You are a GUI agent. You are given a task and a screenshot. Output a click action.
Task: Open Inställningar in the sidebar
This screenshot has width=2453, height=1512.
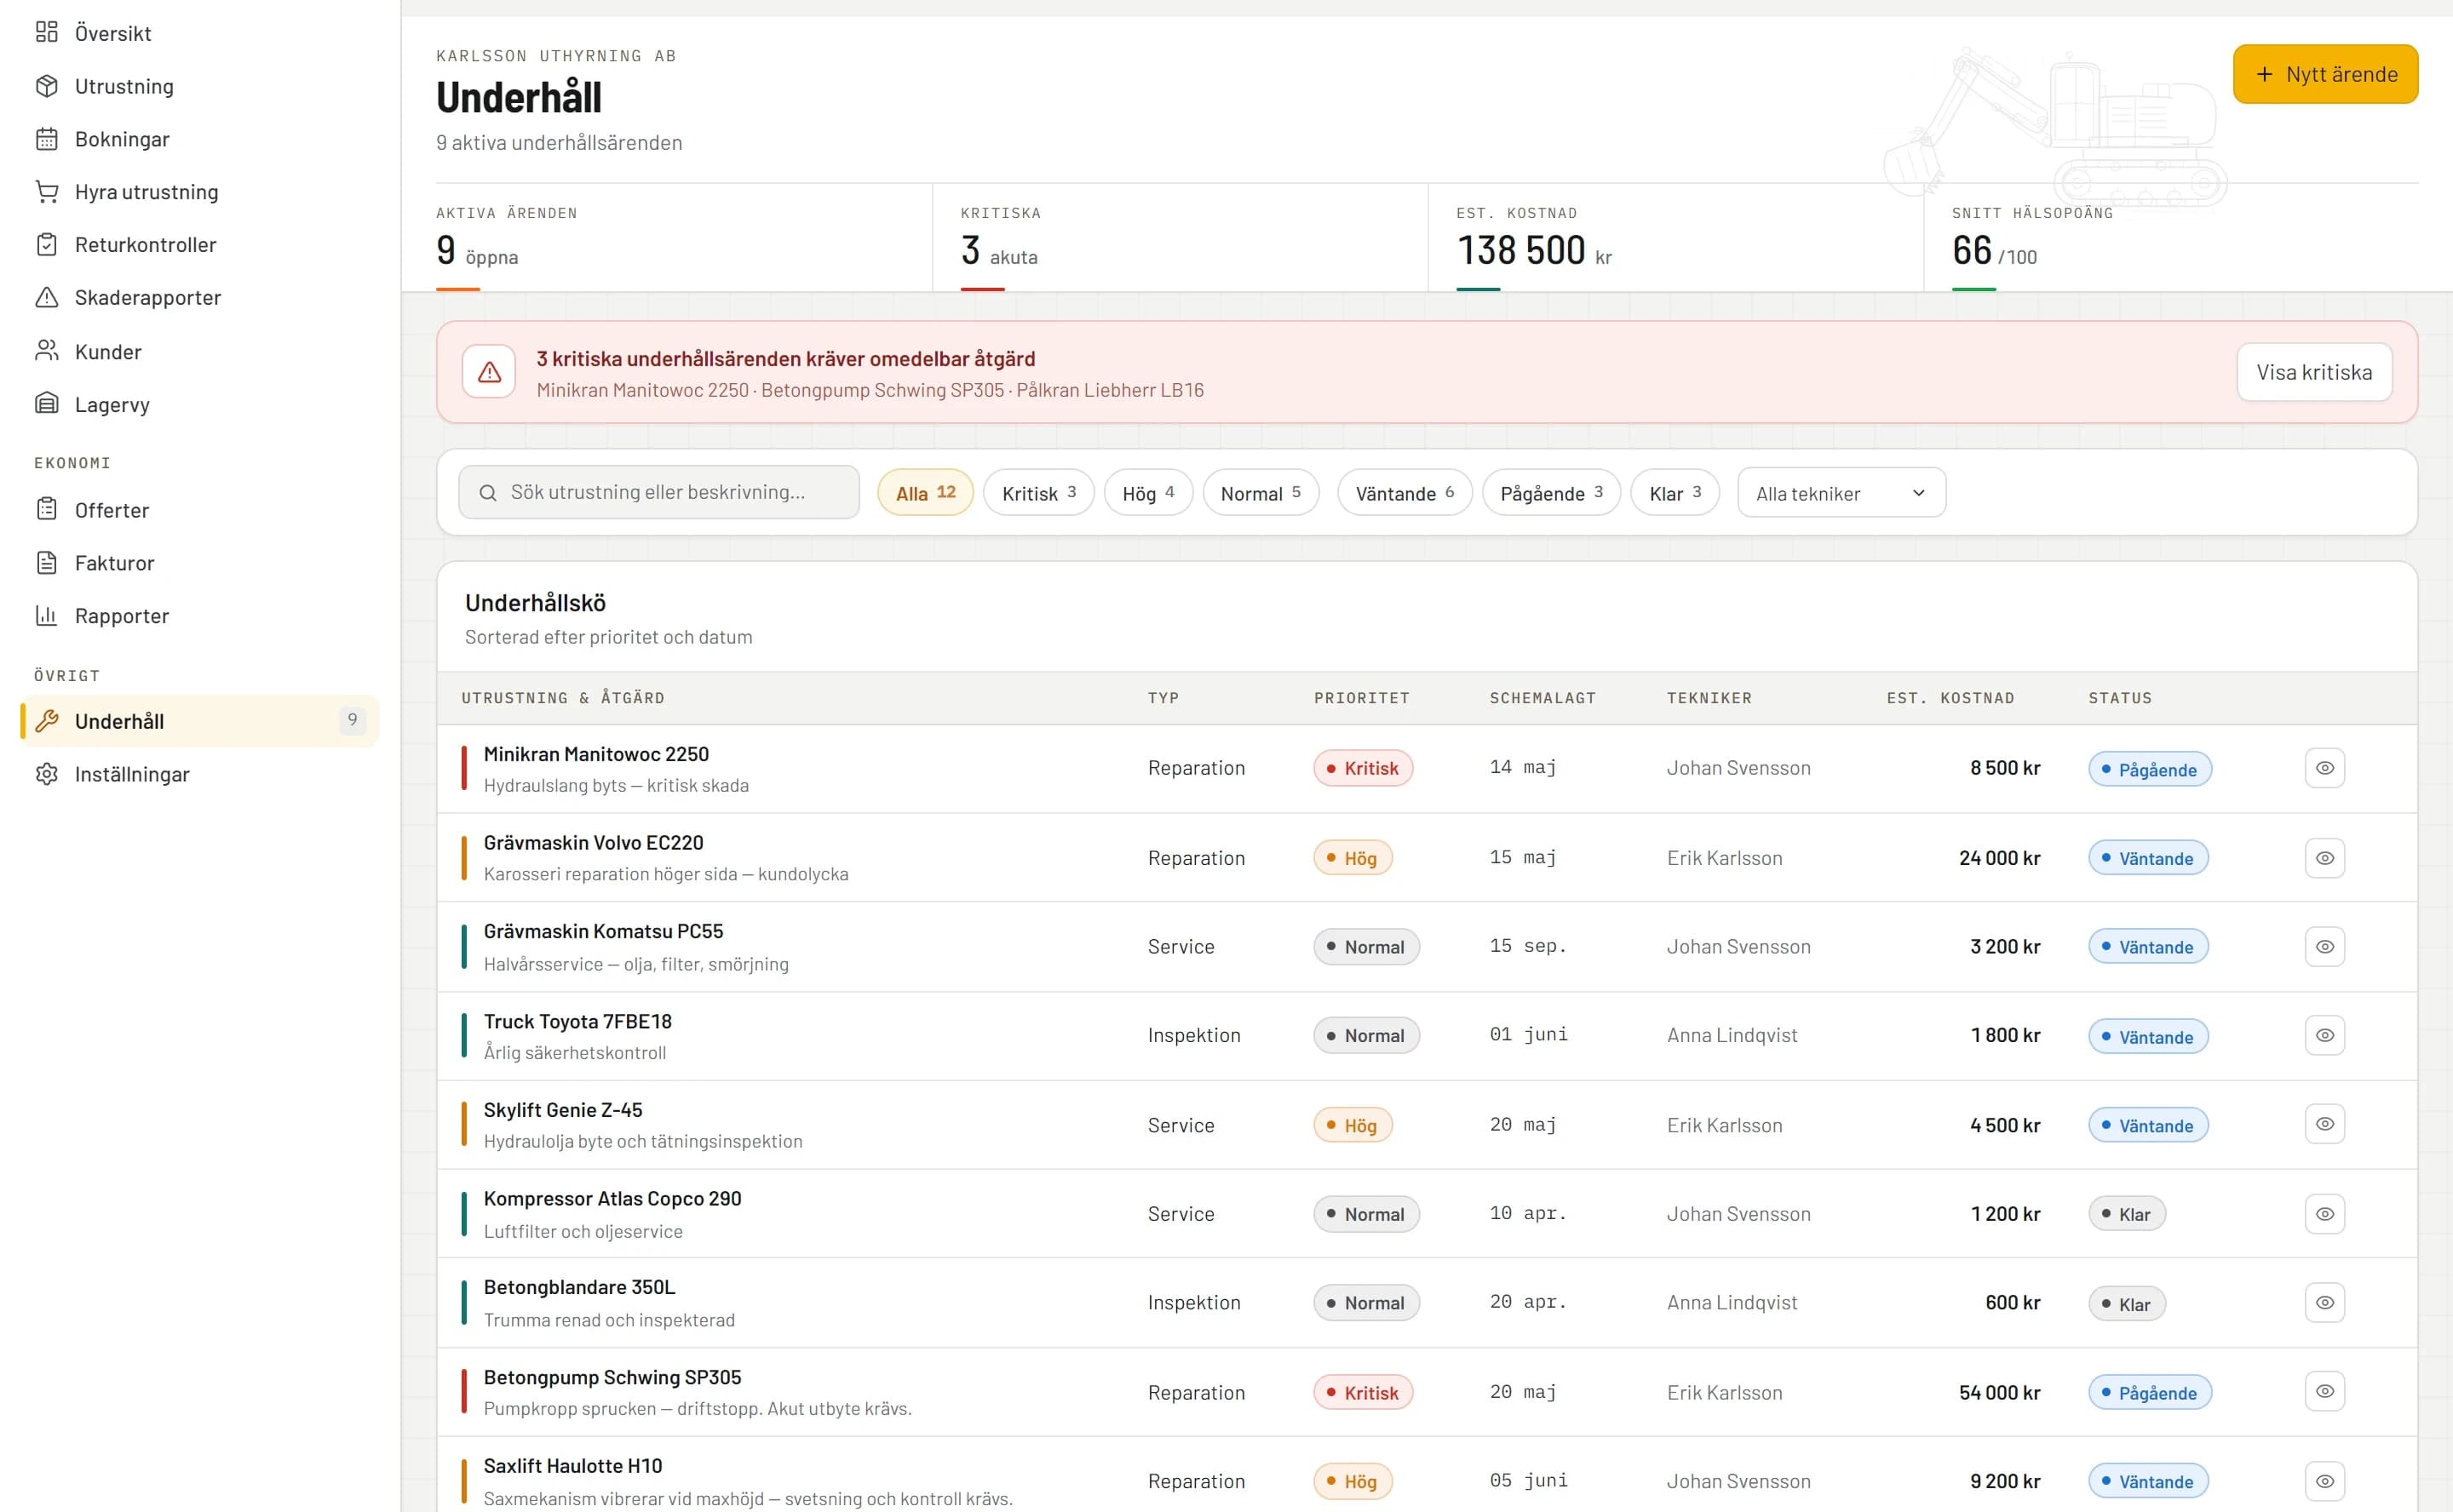pyautogui.click(x=200, y=774)
